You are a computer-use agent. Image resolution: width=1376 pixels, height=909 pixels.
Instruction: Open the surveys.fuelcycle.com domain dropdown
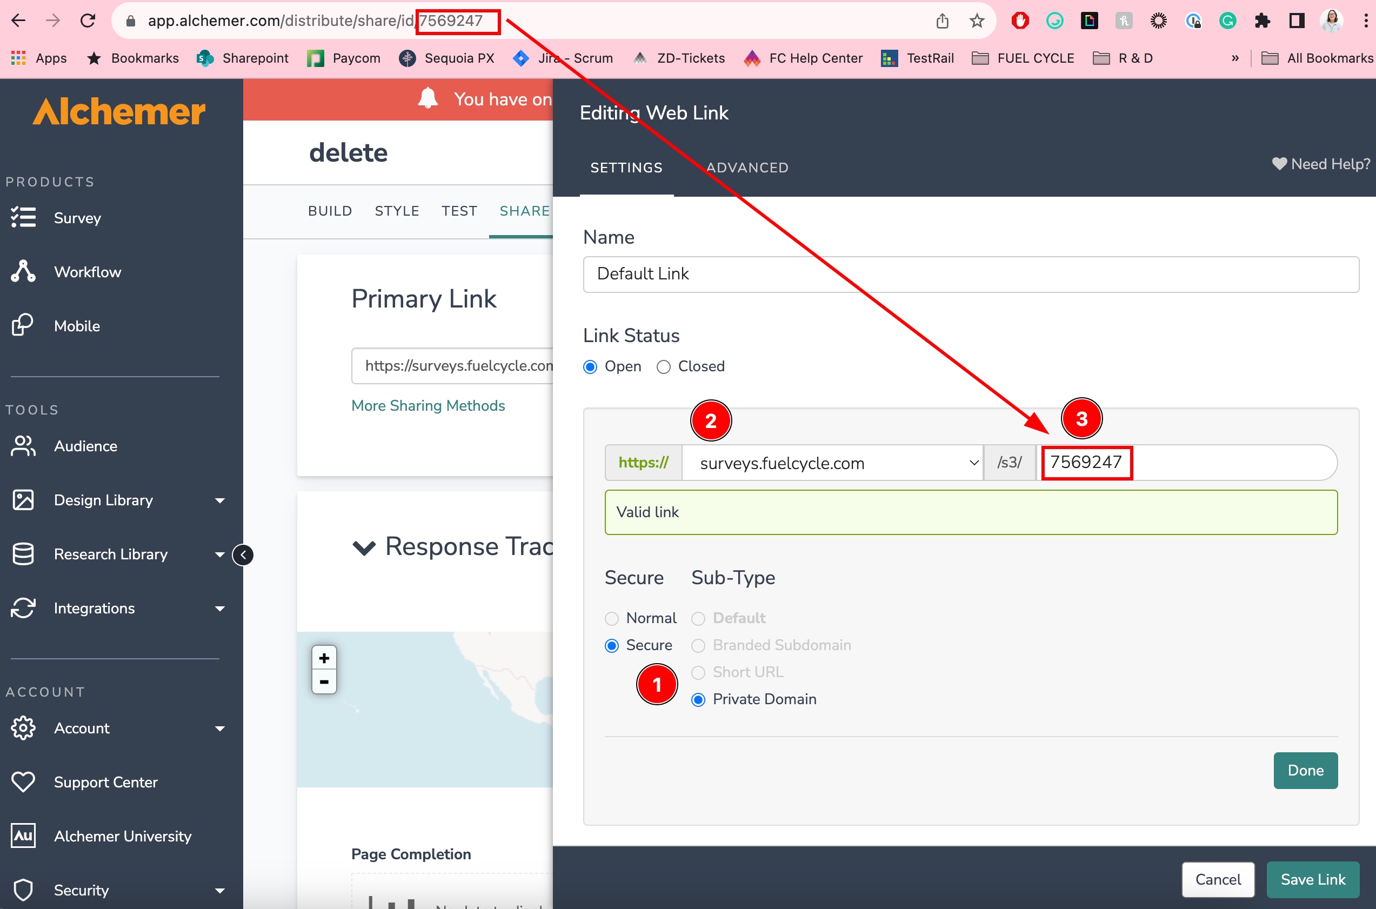pyautogui.click(x=832, y=463)
